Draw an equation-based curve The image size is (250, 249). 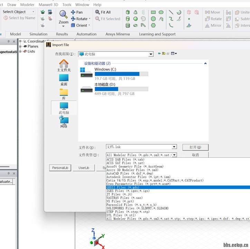coord(179,19)
